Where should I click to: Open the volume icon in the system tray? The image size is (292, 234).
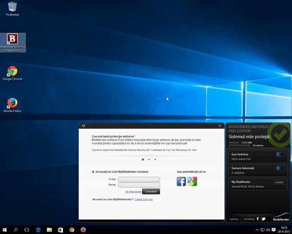(x=268, y=230)
